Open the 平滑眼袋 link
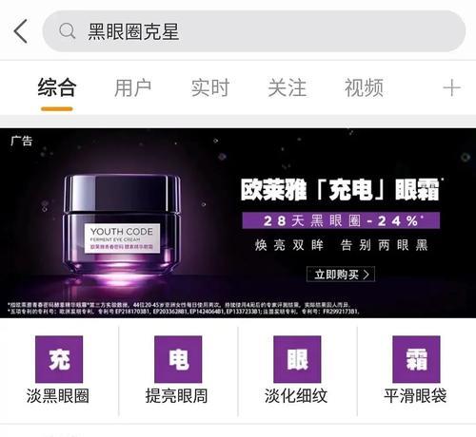476x437 pixels. (415, 396)
